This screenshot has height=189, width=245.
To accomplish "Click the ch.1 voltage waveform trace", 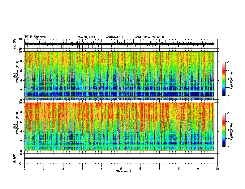I will pyautogui.click(x=119, y=44).
